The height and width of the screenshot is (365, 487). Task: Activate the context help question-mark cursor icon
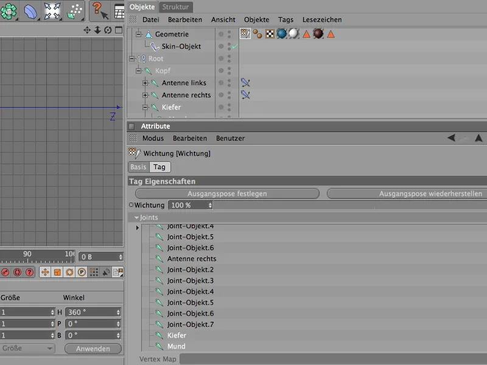pyautogui.click(x=100, y=11)
